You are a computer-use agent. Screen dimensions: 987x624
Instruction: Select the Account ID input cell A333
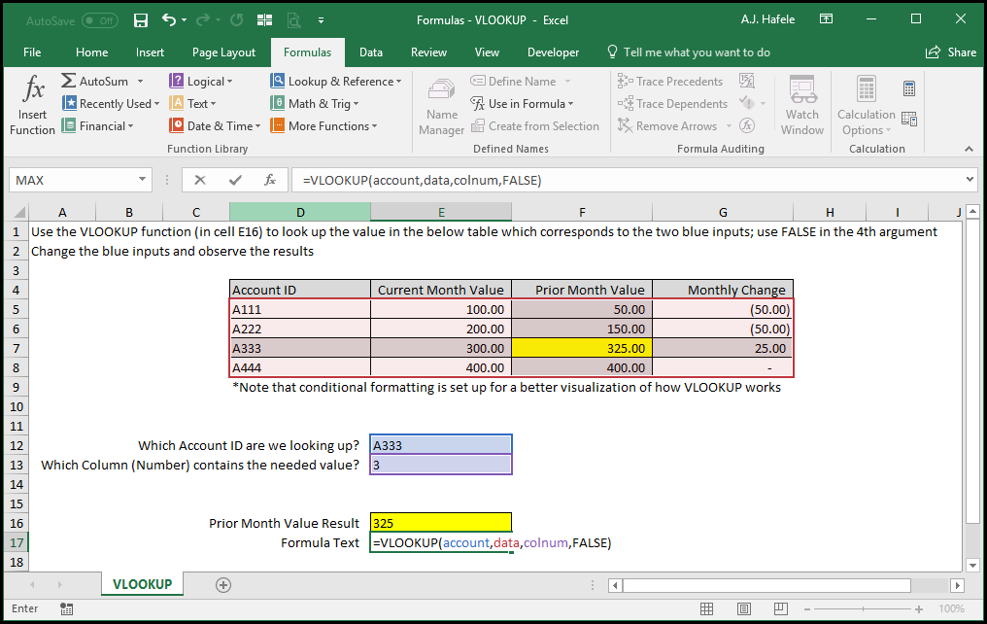(441, 445)
